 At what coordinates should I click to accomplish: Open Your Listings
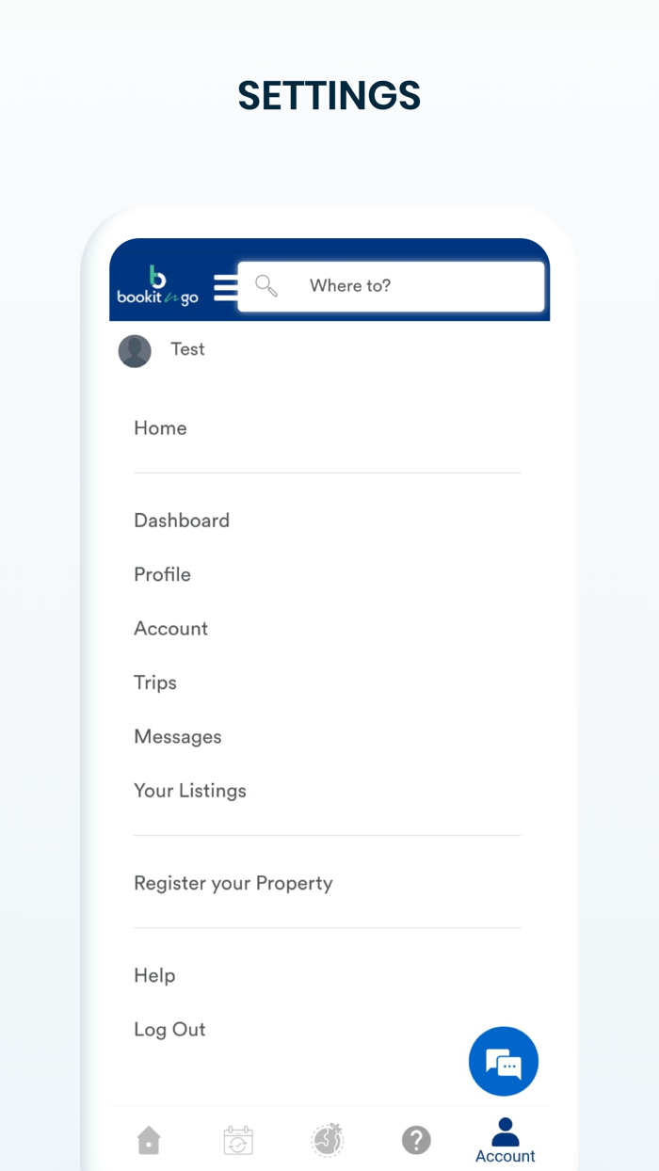click(x=190, y=791)
